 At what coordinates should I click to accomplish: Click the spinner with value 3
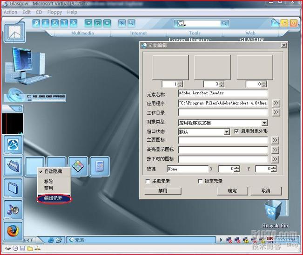[214, 84]
